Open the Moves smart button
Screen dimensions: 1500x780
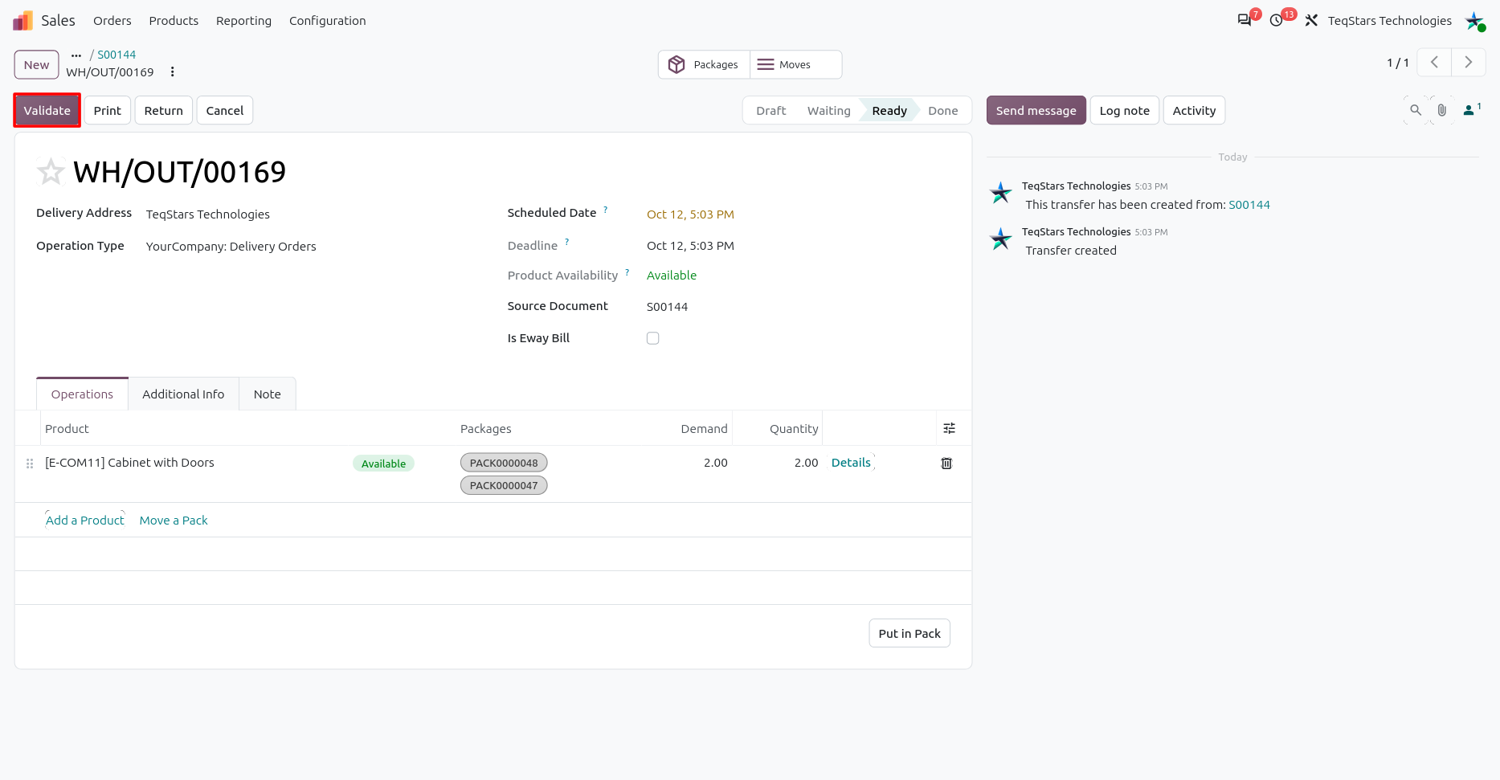[795, 64]
